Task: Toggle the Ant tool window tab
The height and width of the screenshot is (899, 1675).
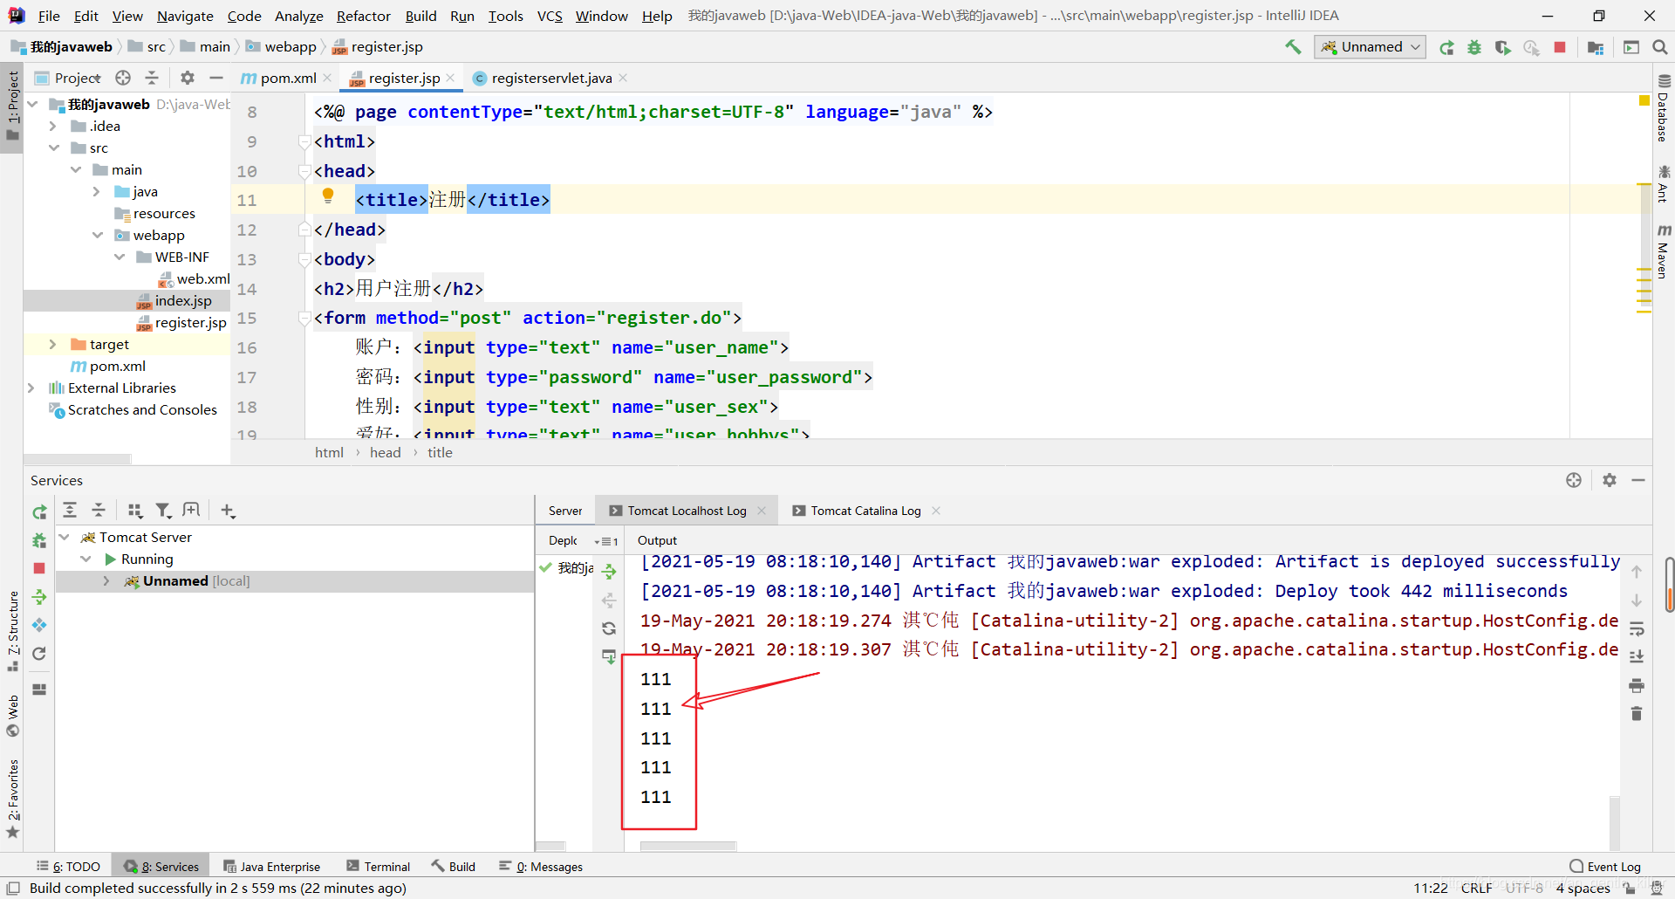Action: 1664,184
